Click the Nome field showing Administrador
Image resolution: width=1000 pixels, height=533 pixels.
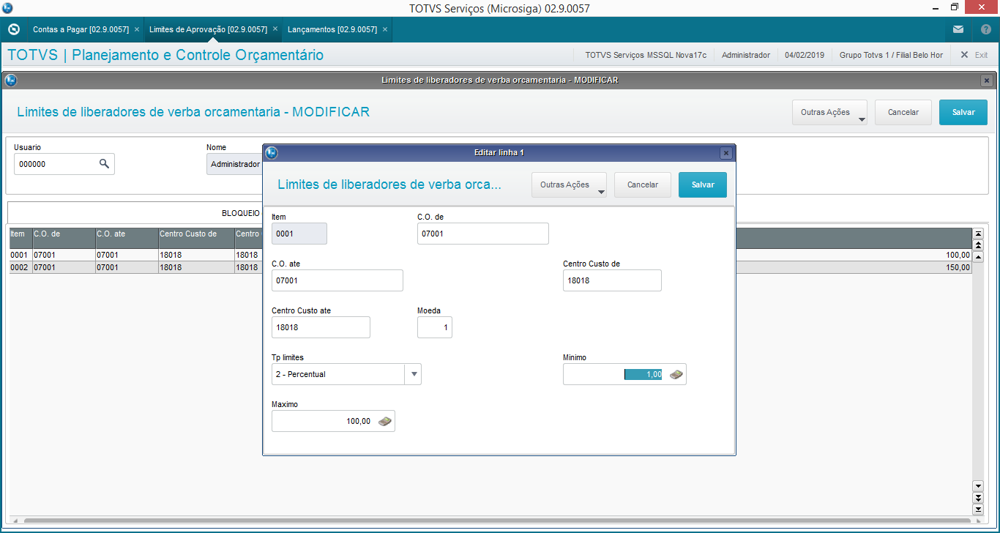[x=234, y=164]
